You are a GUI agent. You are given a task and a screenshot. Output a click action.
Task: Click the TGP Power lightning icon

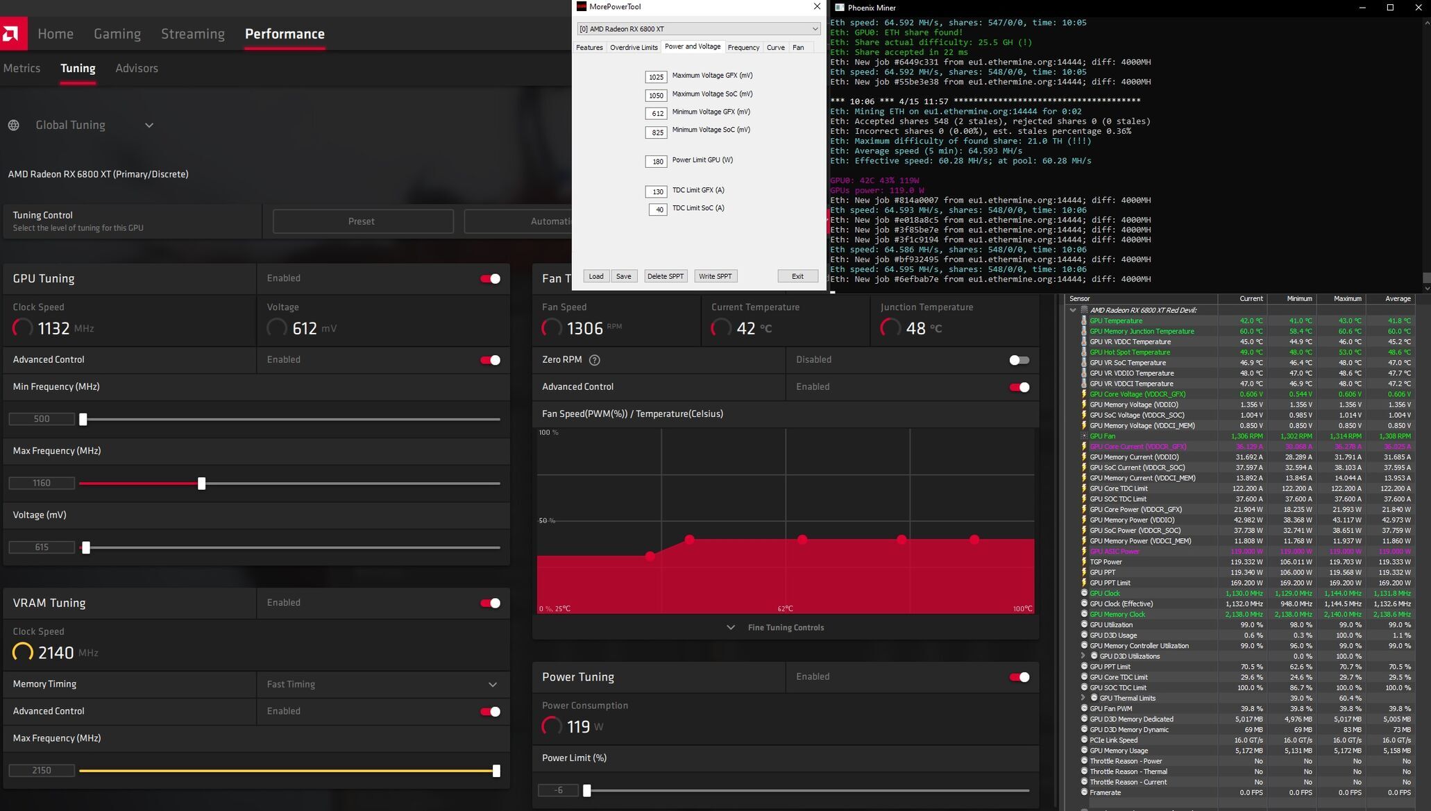[1084, 562]
